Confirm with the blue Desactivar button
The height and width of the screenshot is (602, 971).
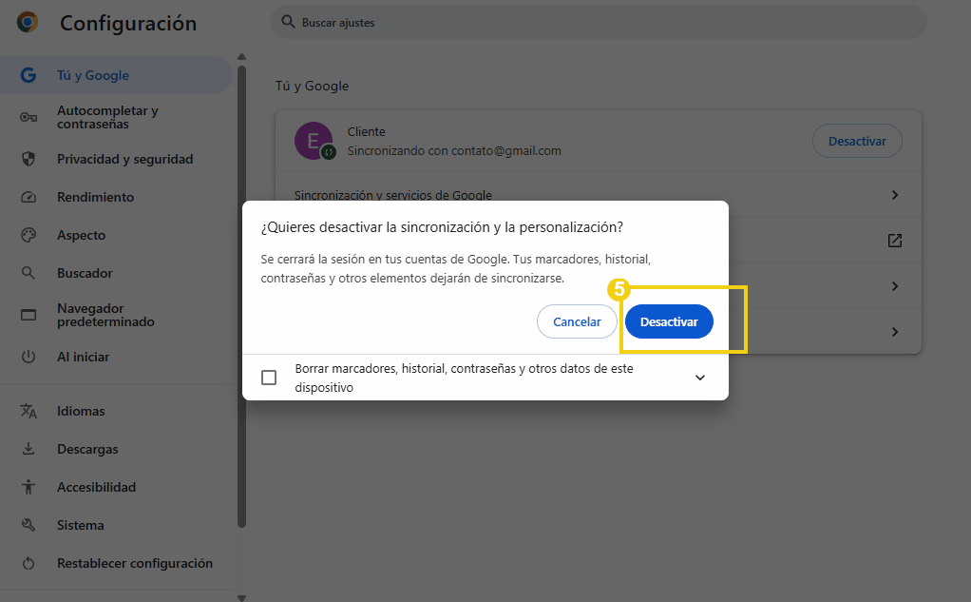point(669,321)
